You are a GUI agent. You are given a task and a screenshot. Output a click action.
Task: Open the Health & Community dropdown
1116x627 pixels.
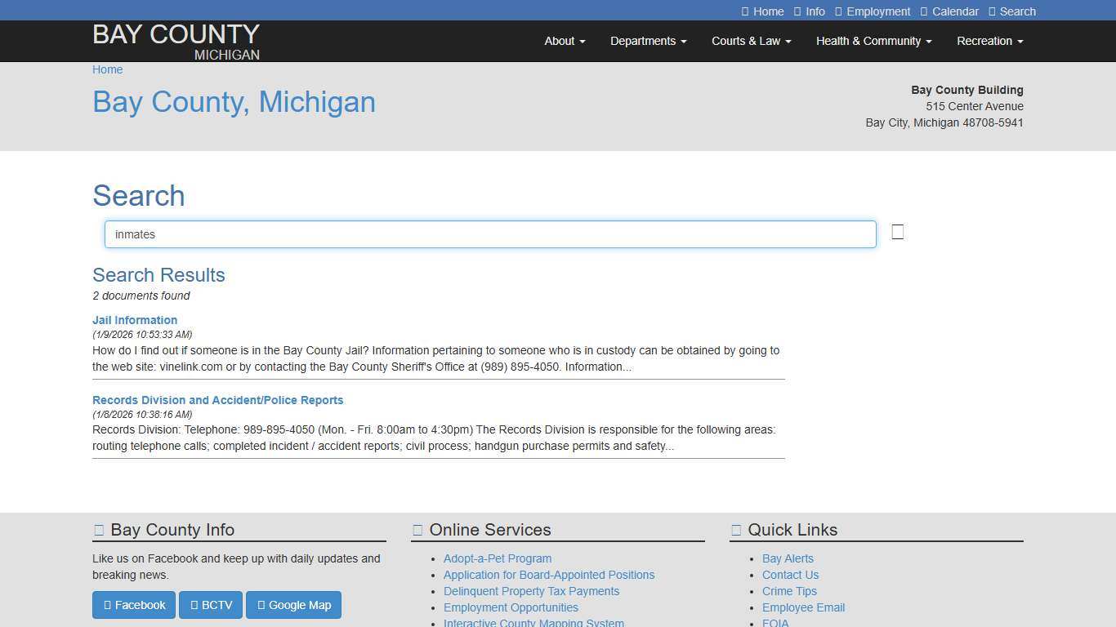point(873,41)
